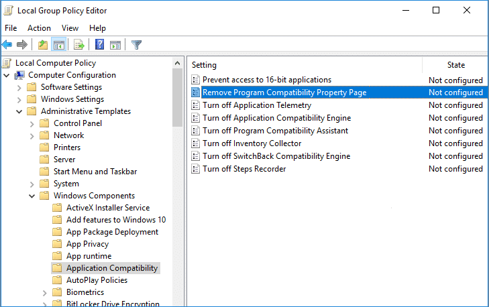Image resolution: width=489 pixels, height=307 pixels.
Task: Click the Export List toolbar icon
Action: 79,45
